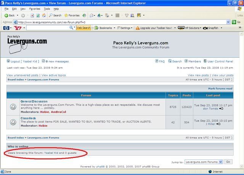This screenshot has width=244, height=175.
Task: Open 0 new messages link
Action: click(x=57, y=61)
